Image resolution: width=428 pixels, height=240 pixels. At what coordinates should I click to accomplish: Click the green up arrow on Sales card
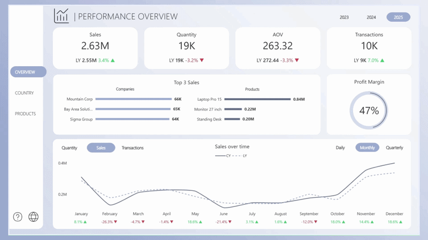pyautogui.click(x=113, y=60)
